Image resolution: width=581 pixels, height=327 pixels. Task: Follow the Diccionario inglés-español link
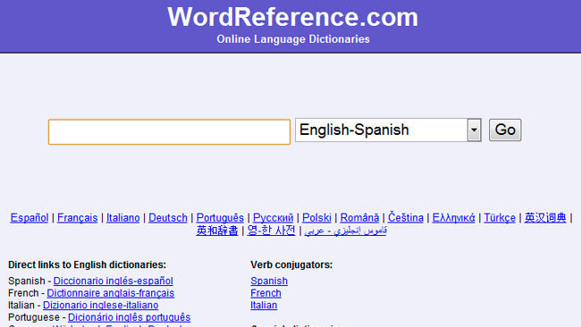(x=114, y=281)
